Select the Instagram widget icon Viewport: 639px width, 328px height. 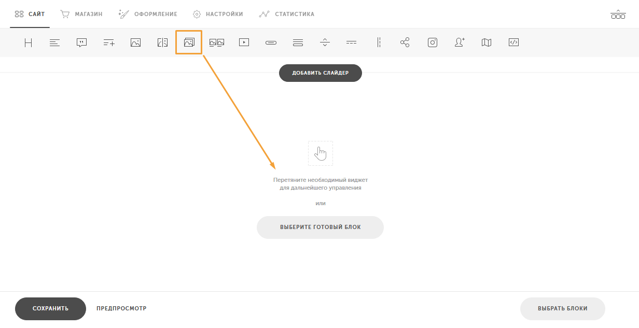[x=433, y=43]
